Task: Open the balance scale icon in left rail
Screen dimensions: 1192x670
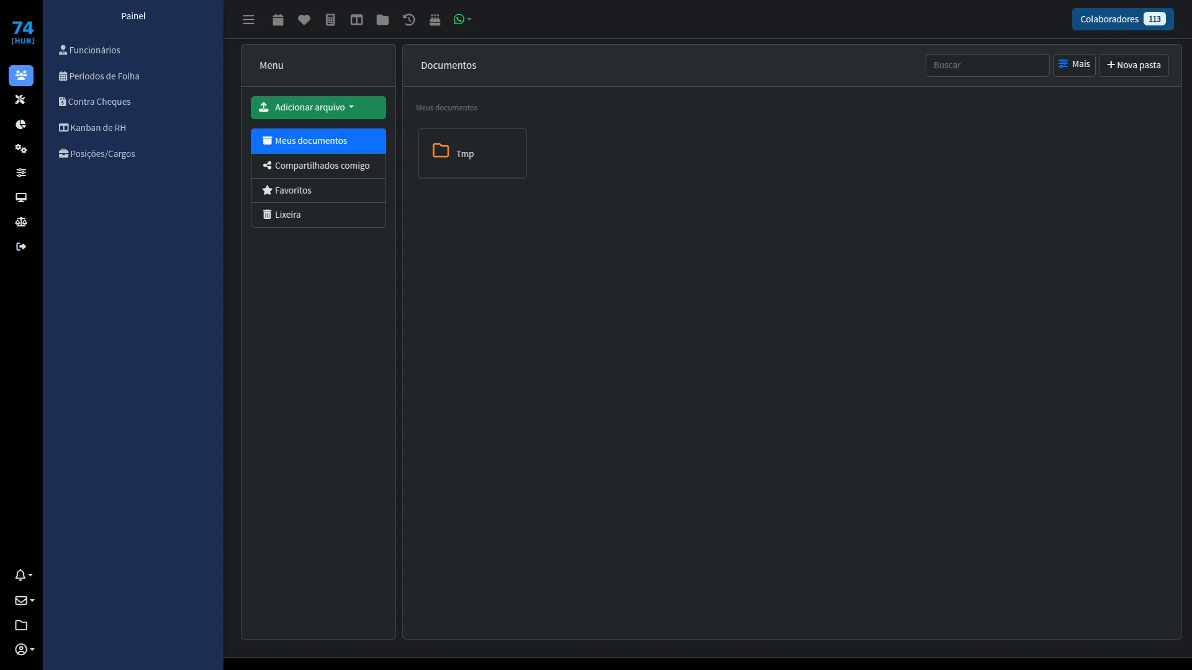Action: pyautogui.click(x=20, y=221)
